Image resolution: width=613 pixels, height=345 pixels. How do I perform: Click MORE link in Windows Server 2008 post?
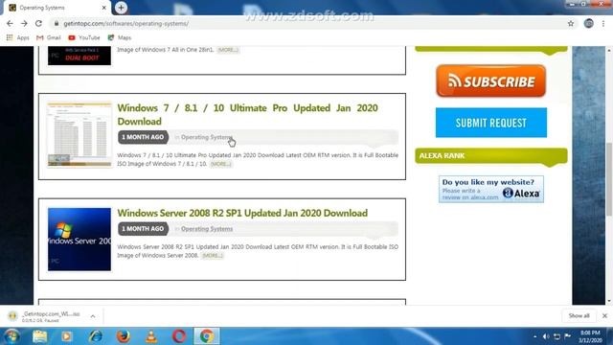coord(213,256)
